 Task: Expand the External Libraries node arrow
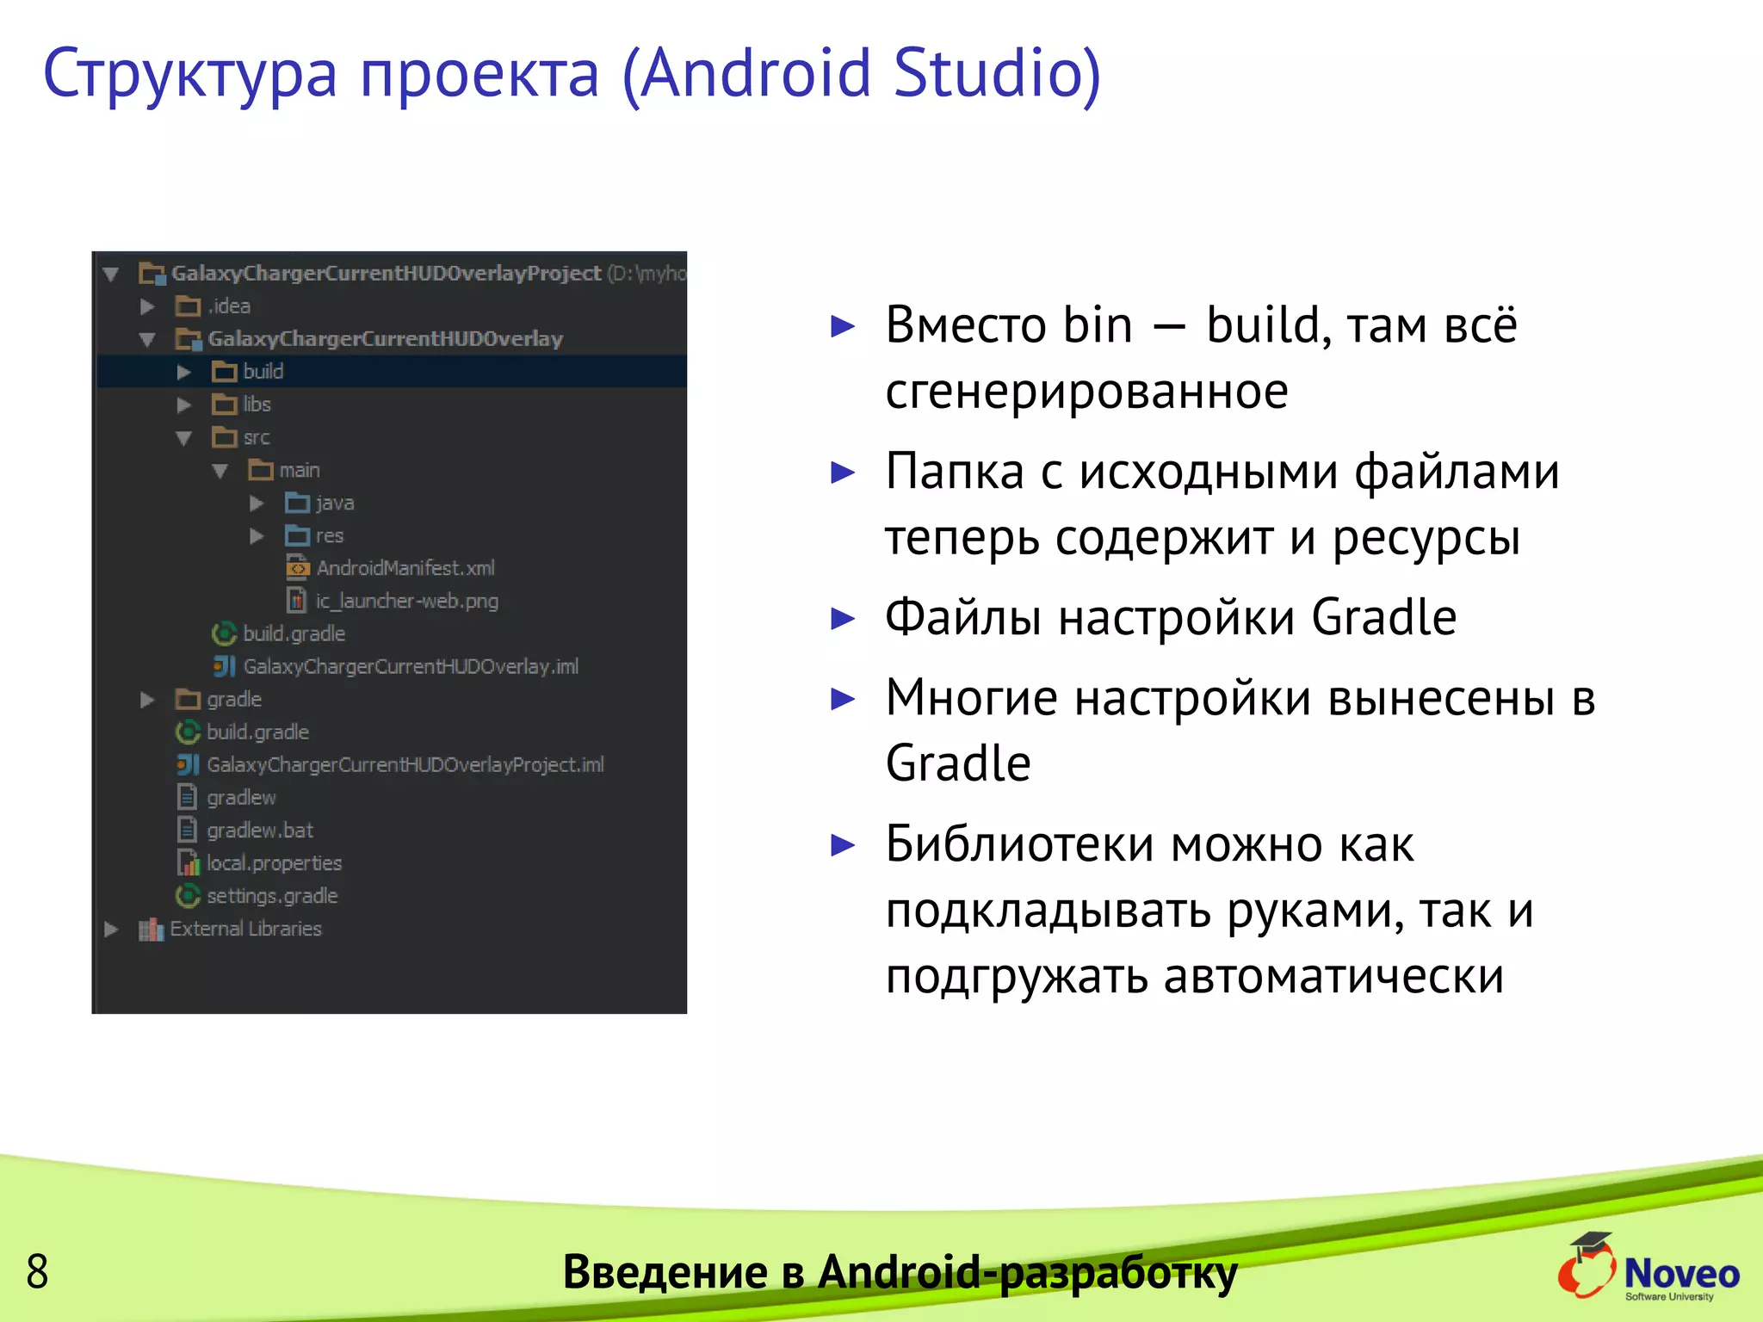pyautogui.click(x=111, y=929)
